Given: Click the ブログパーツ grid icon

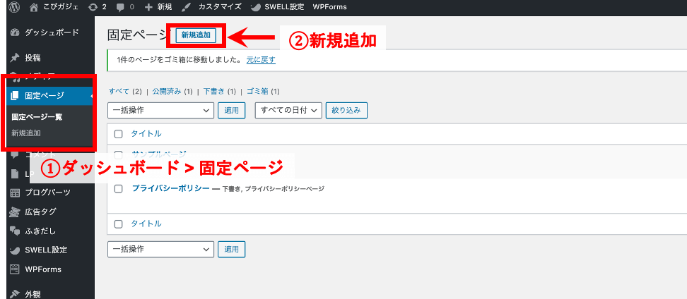Looking at the screenshot, I should point(15,193).
